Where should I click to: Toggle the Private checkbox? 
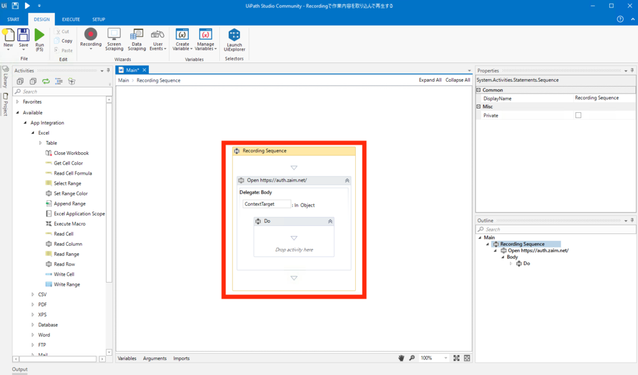click(578, 115)
